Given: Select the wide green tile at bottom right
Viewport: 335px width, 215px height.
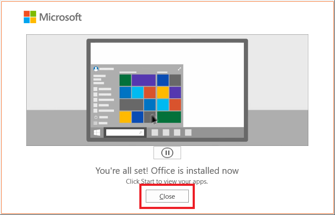Looking at the screenshot, I should (169, 117).
